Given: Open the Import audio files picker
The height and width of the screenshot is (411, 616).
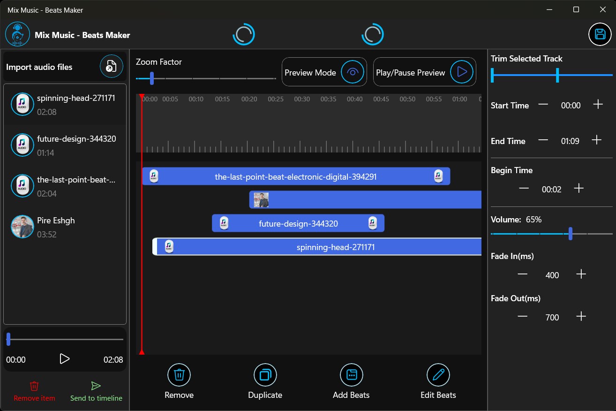Looking at the screenshot, I should click(111, 66).
